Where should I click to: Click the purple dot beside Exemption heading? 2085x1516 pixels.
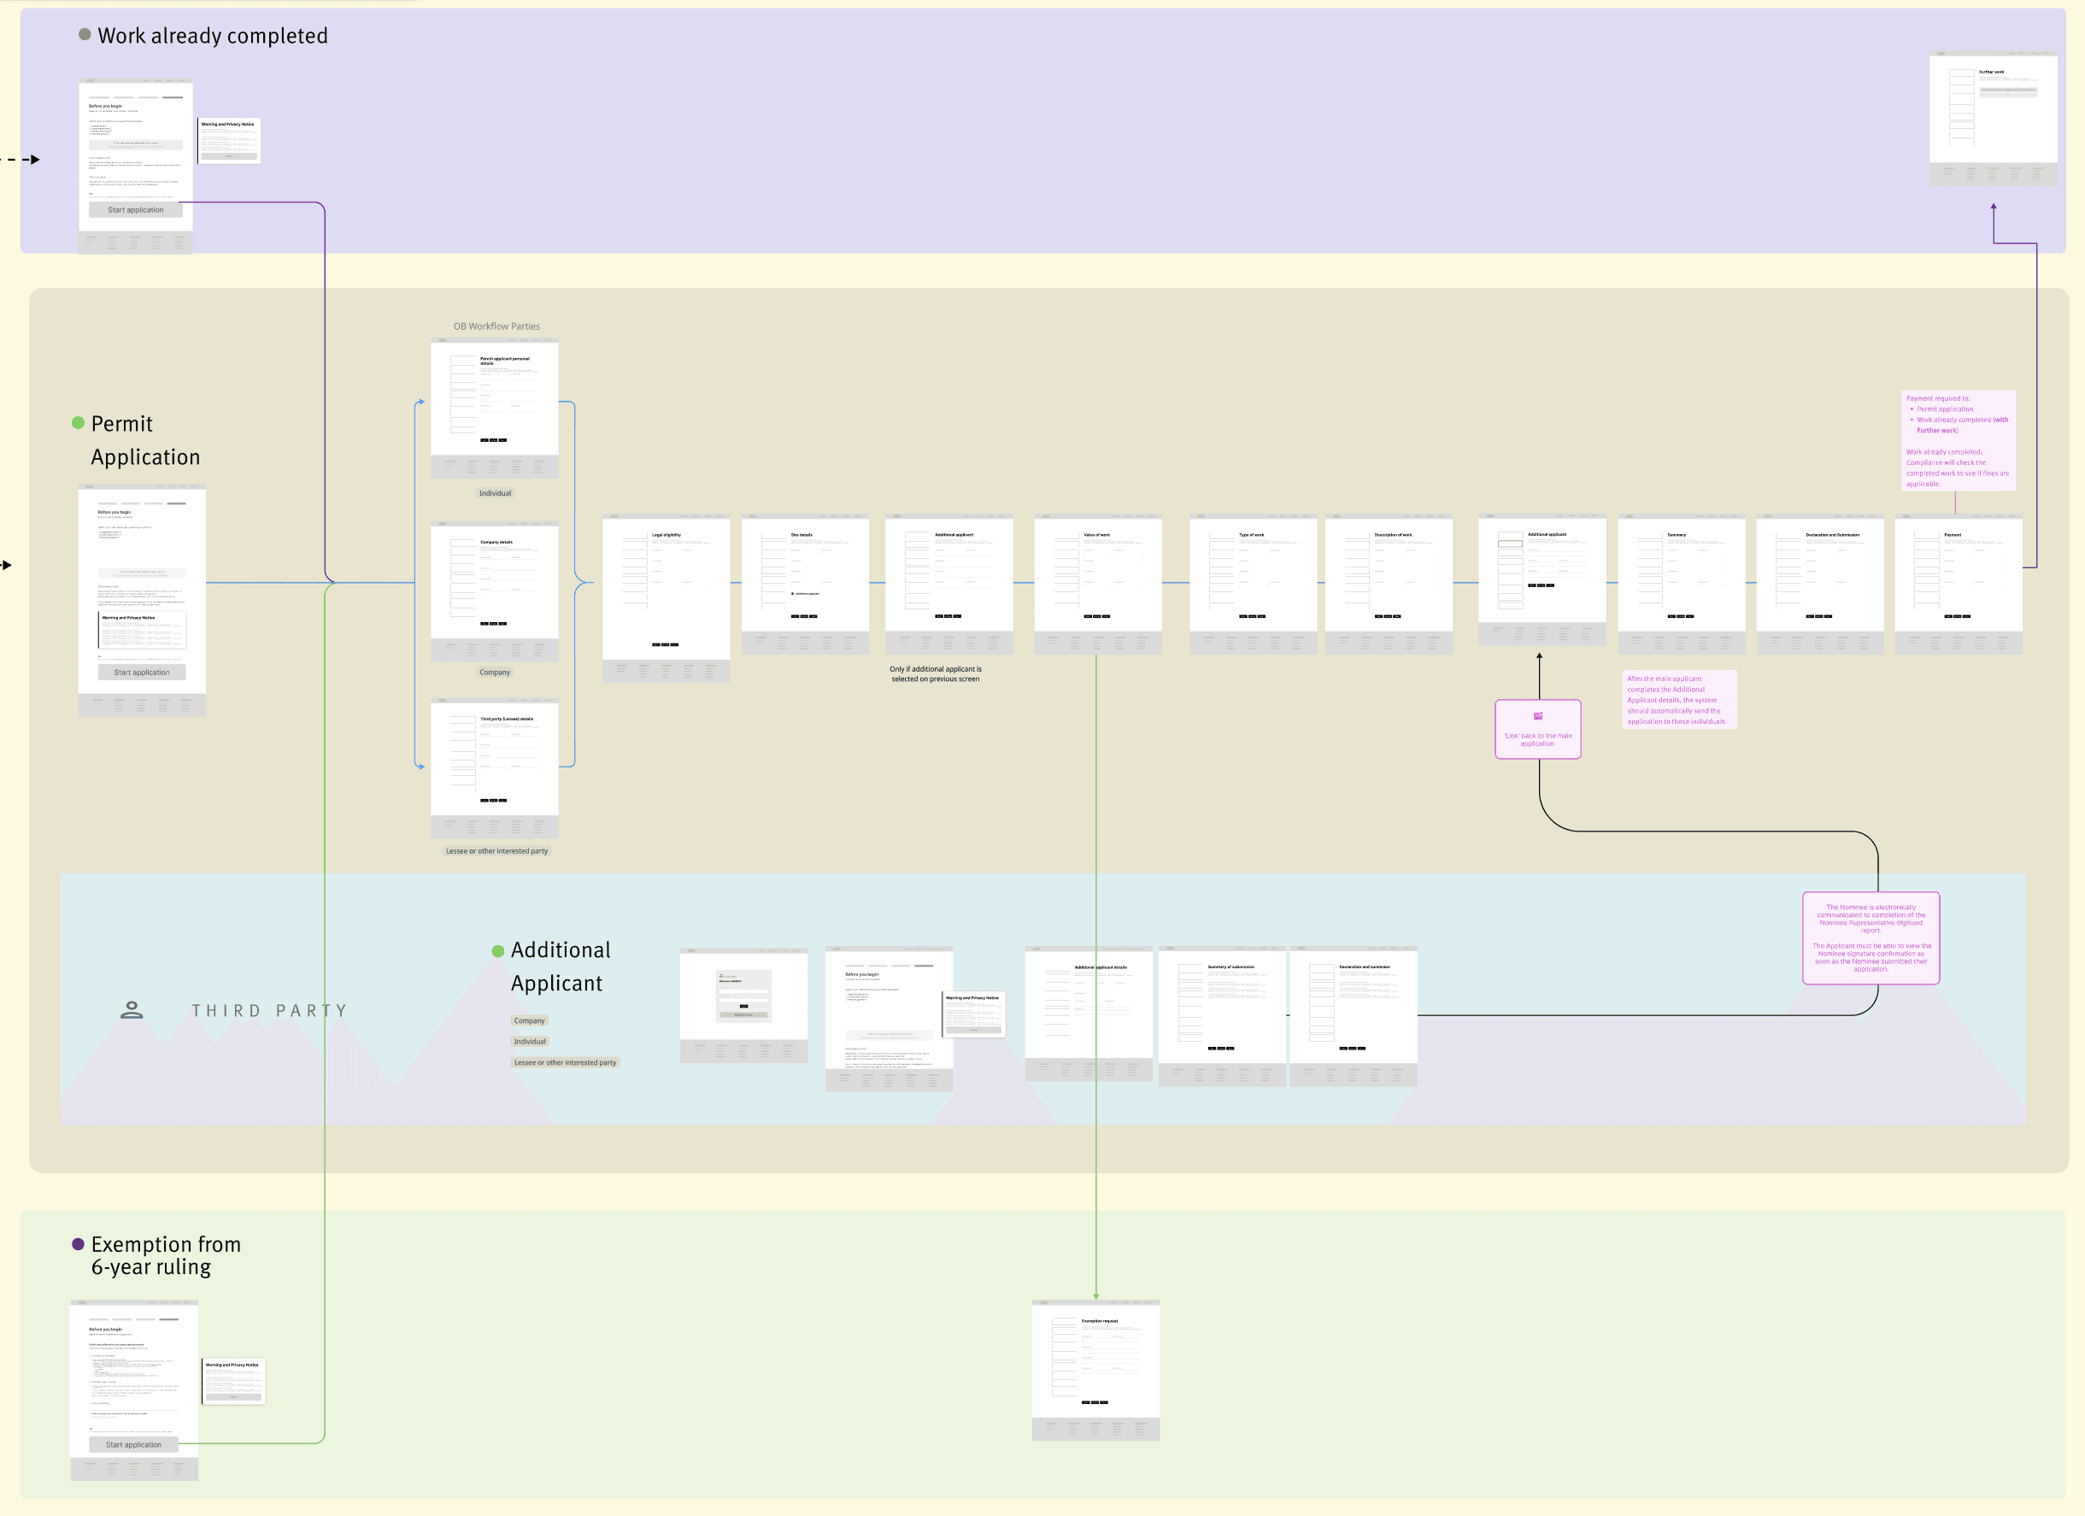78,1244
